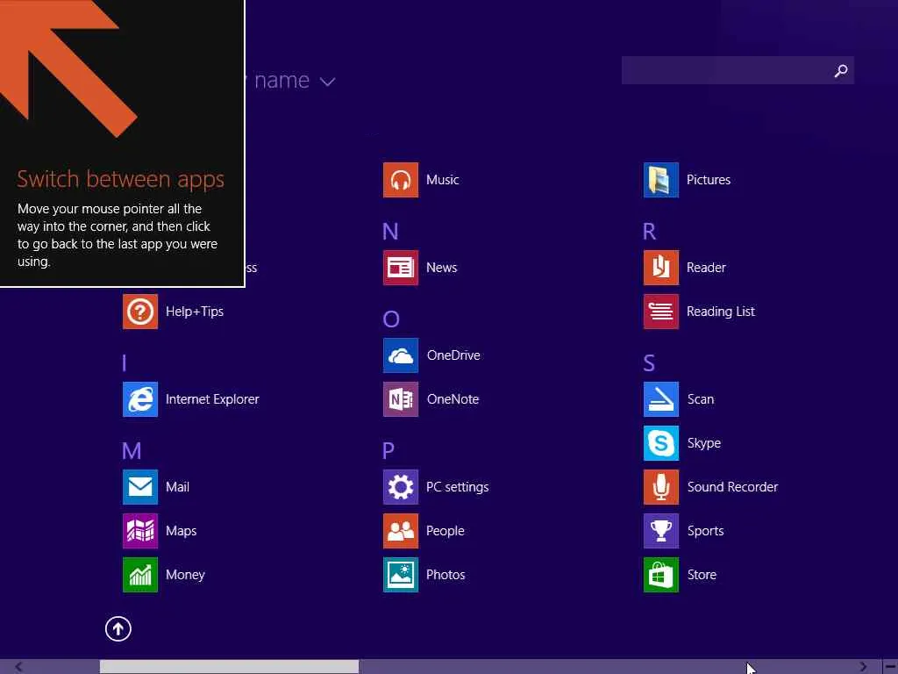Open the Skype icon
Screen dimensions: 898x674
(661, 443)
